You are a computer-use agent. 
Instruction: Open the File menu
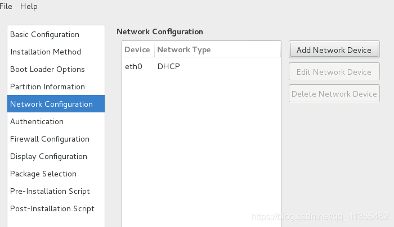click(6, 6)
